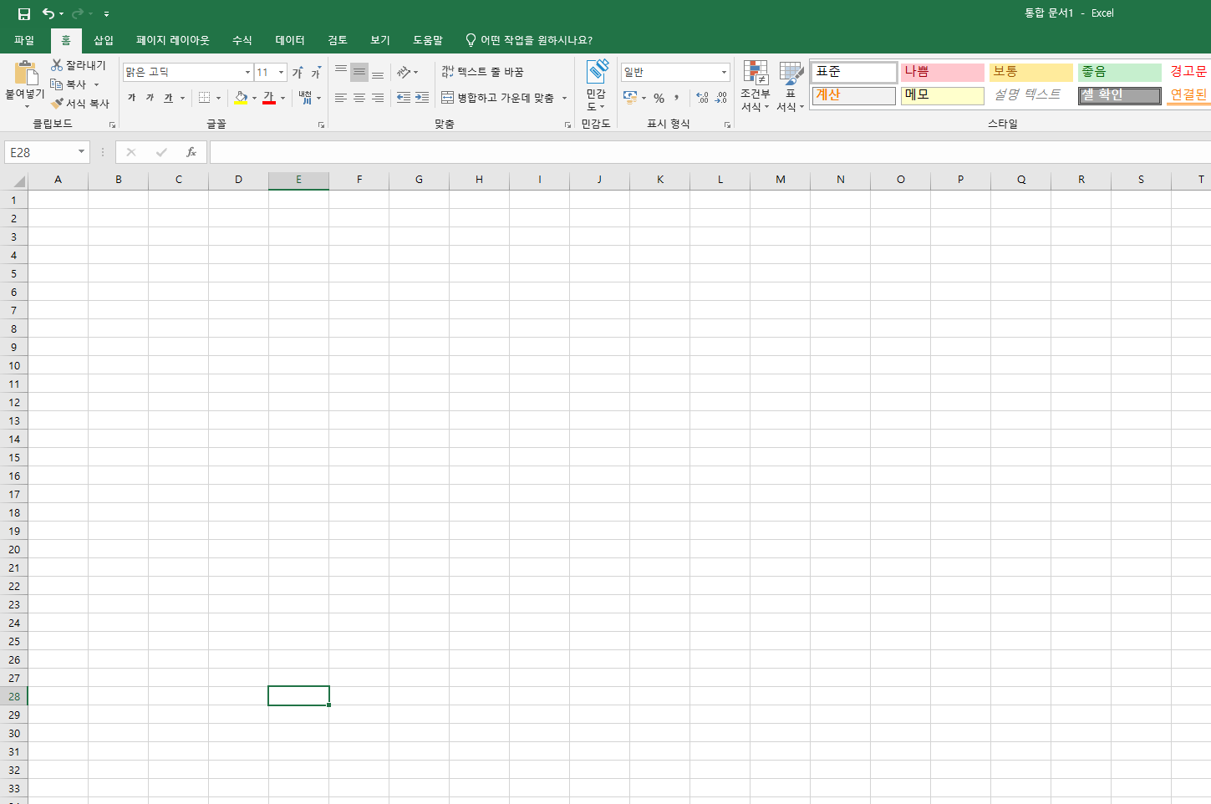Increase font size with the large 가 icon
The image size is (1211, 804).
(x=298, y=73)
